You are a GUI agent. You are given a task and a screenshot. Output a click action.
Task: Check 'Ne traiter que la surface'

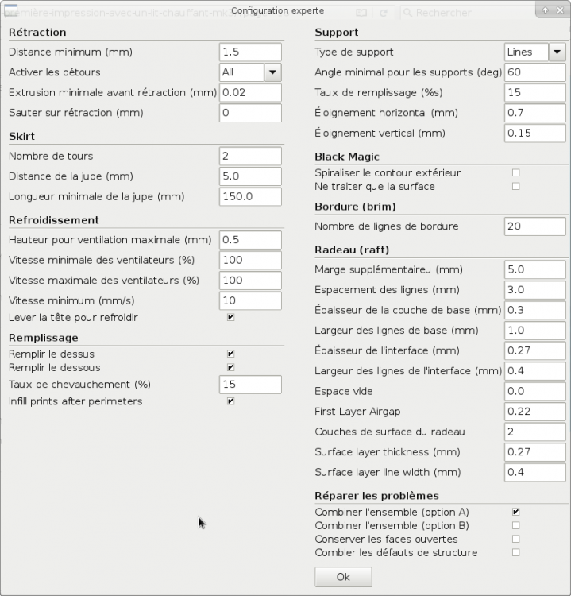tap(516, 186)
